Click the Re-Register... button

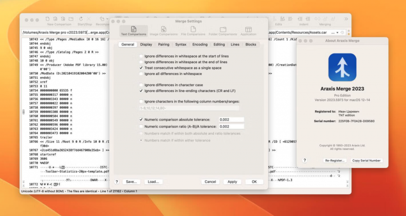[335, 160]
